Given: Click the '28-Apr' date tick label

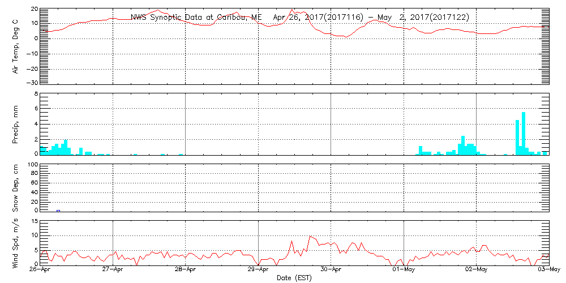Looking at the screenshot, I should click(x=185, y=269).
